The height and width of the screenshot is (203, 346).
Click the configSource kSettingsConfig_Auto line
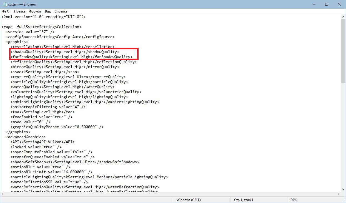60,37
